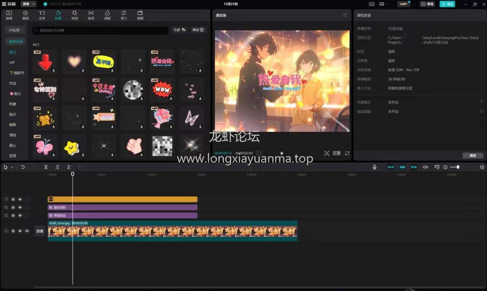This screenshot has width=487, height=291.
Task: Toggle visibility of main video track
Action: click(20, 231)
